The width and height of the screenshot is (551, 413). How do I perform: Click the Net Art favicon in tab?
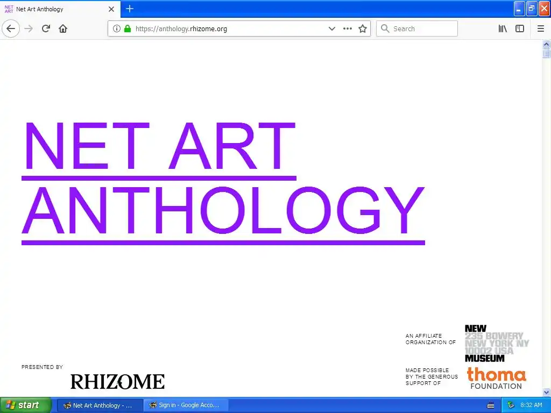(9, 9)
